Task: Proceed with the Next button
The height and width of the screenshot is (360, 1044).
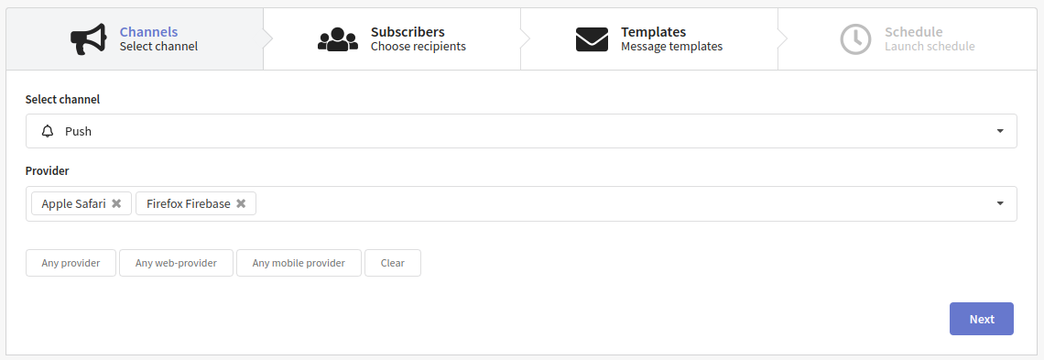Action: click(982, 319)
